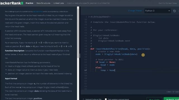Click the Change Theme link
The width and height of the screenshot is (179, 100).
[x=135, y=11]
